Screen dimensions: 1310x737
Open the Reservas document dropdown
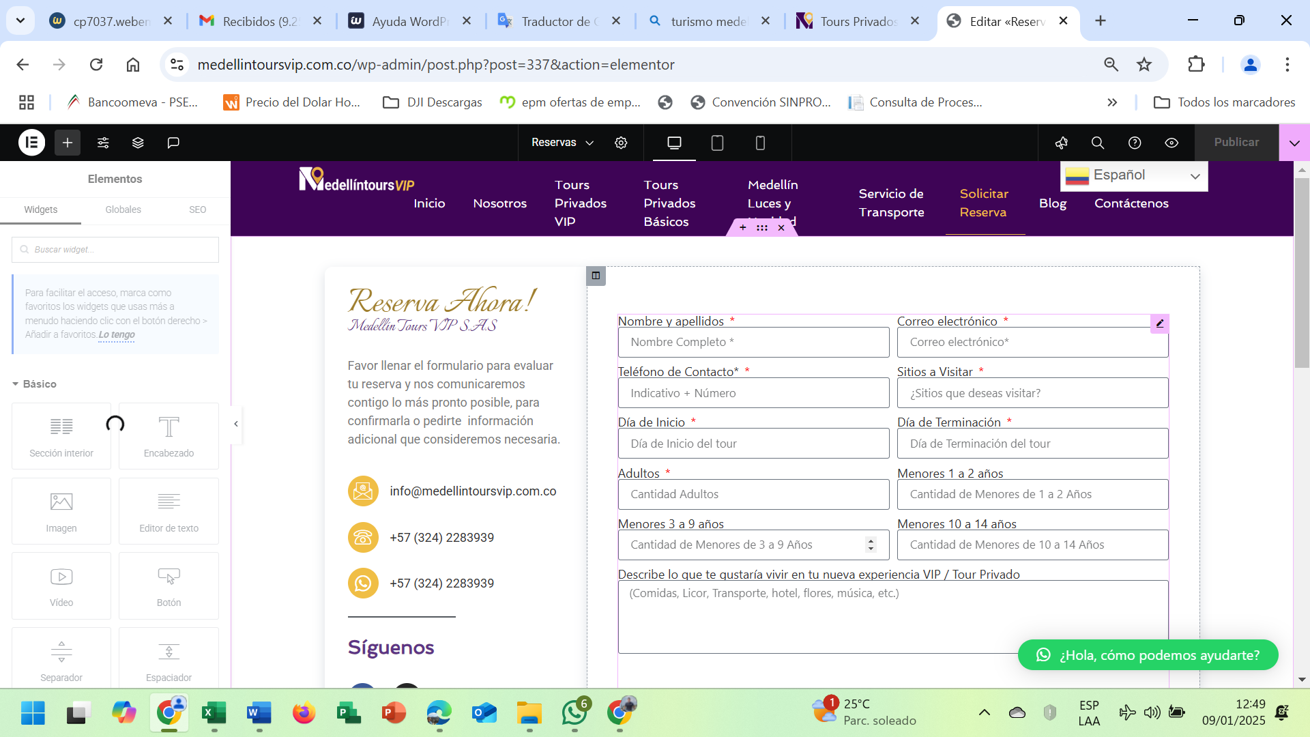(x=562, y=143)
